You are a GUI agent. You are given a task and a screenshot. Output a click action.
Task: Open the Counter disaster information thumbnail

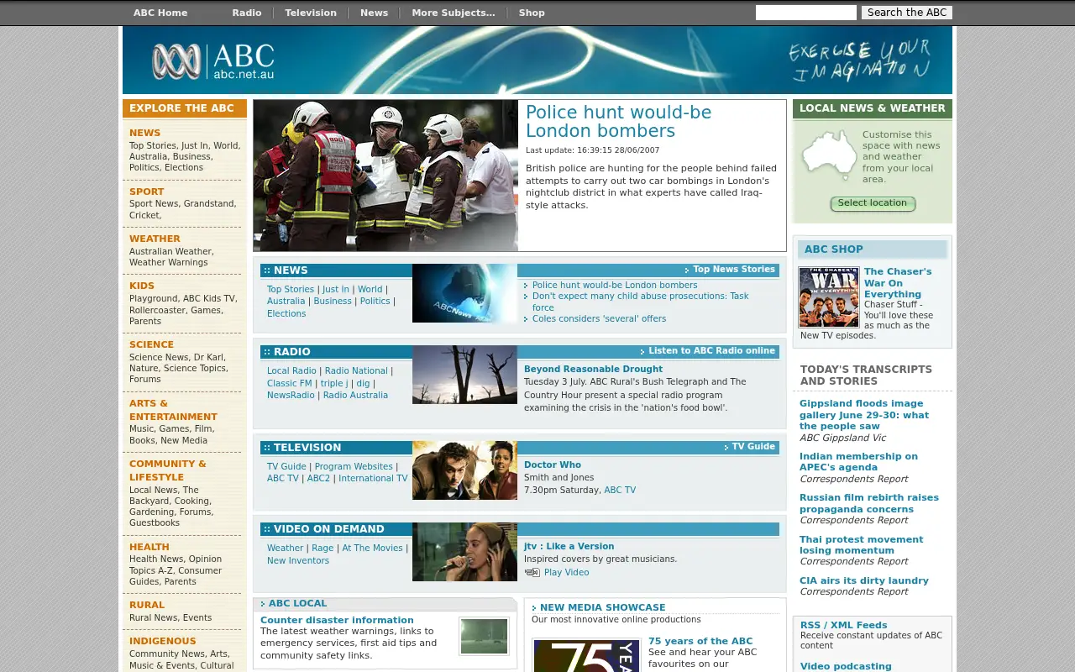click(x=484, y=636)
